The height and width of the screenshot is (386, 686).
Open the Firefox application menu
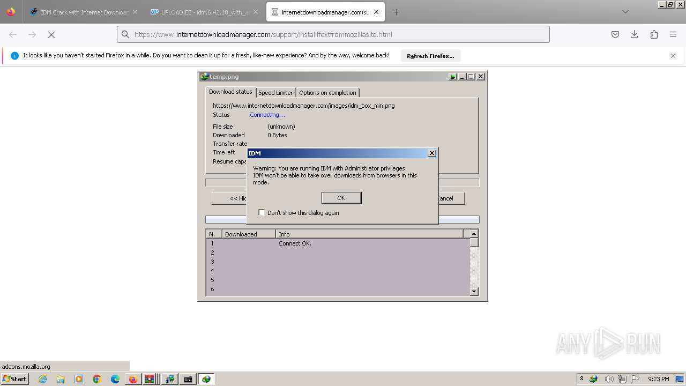coord(673,34)
